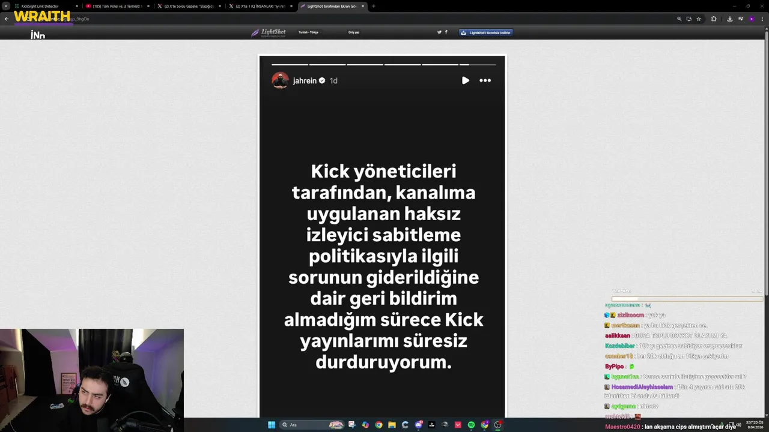Open the Chrome three-dot menu
Screen dimensions: 769x432
tap(762, 19)
